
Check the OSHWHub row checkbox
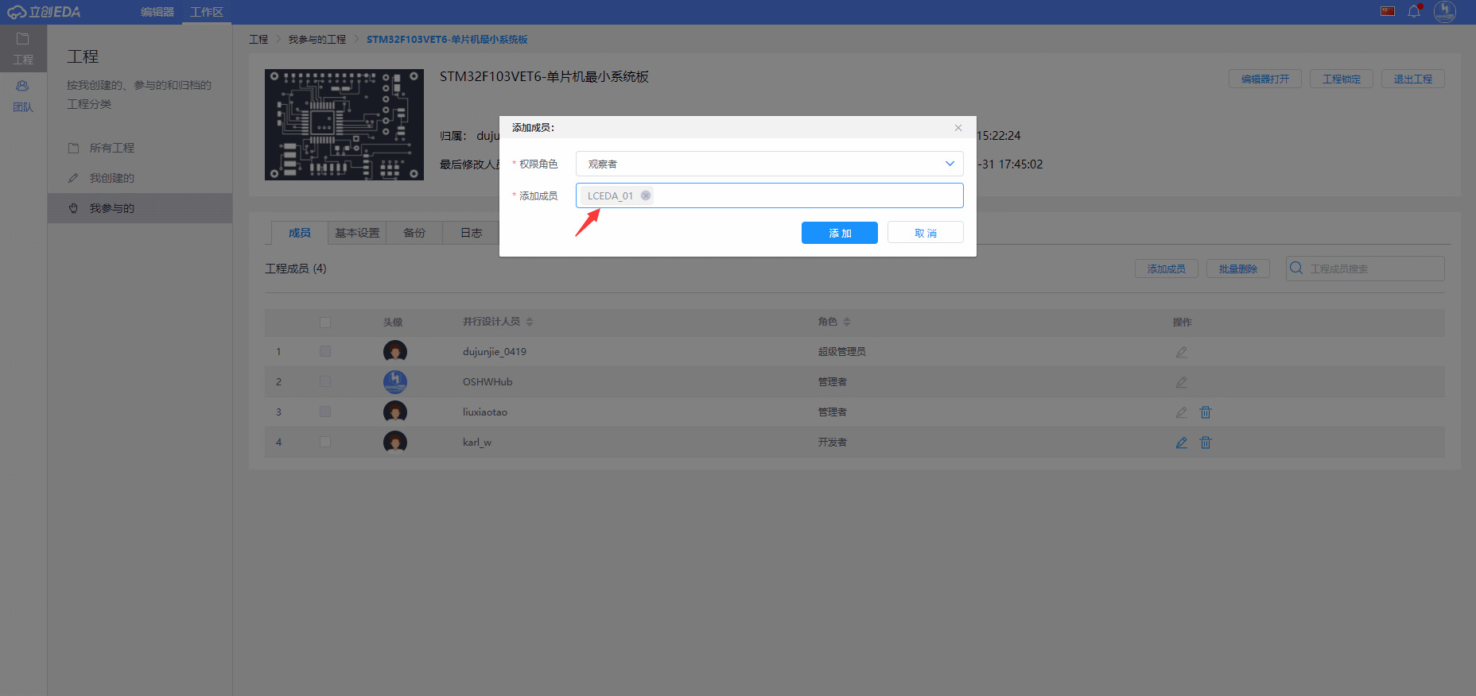[x=325, y=381]
